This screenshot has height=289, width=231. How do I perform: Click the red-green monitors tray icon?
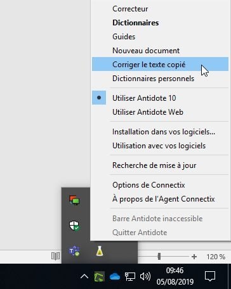74,200
